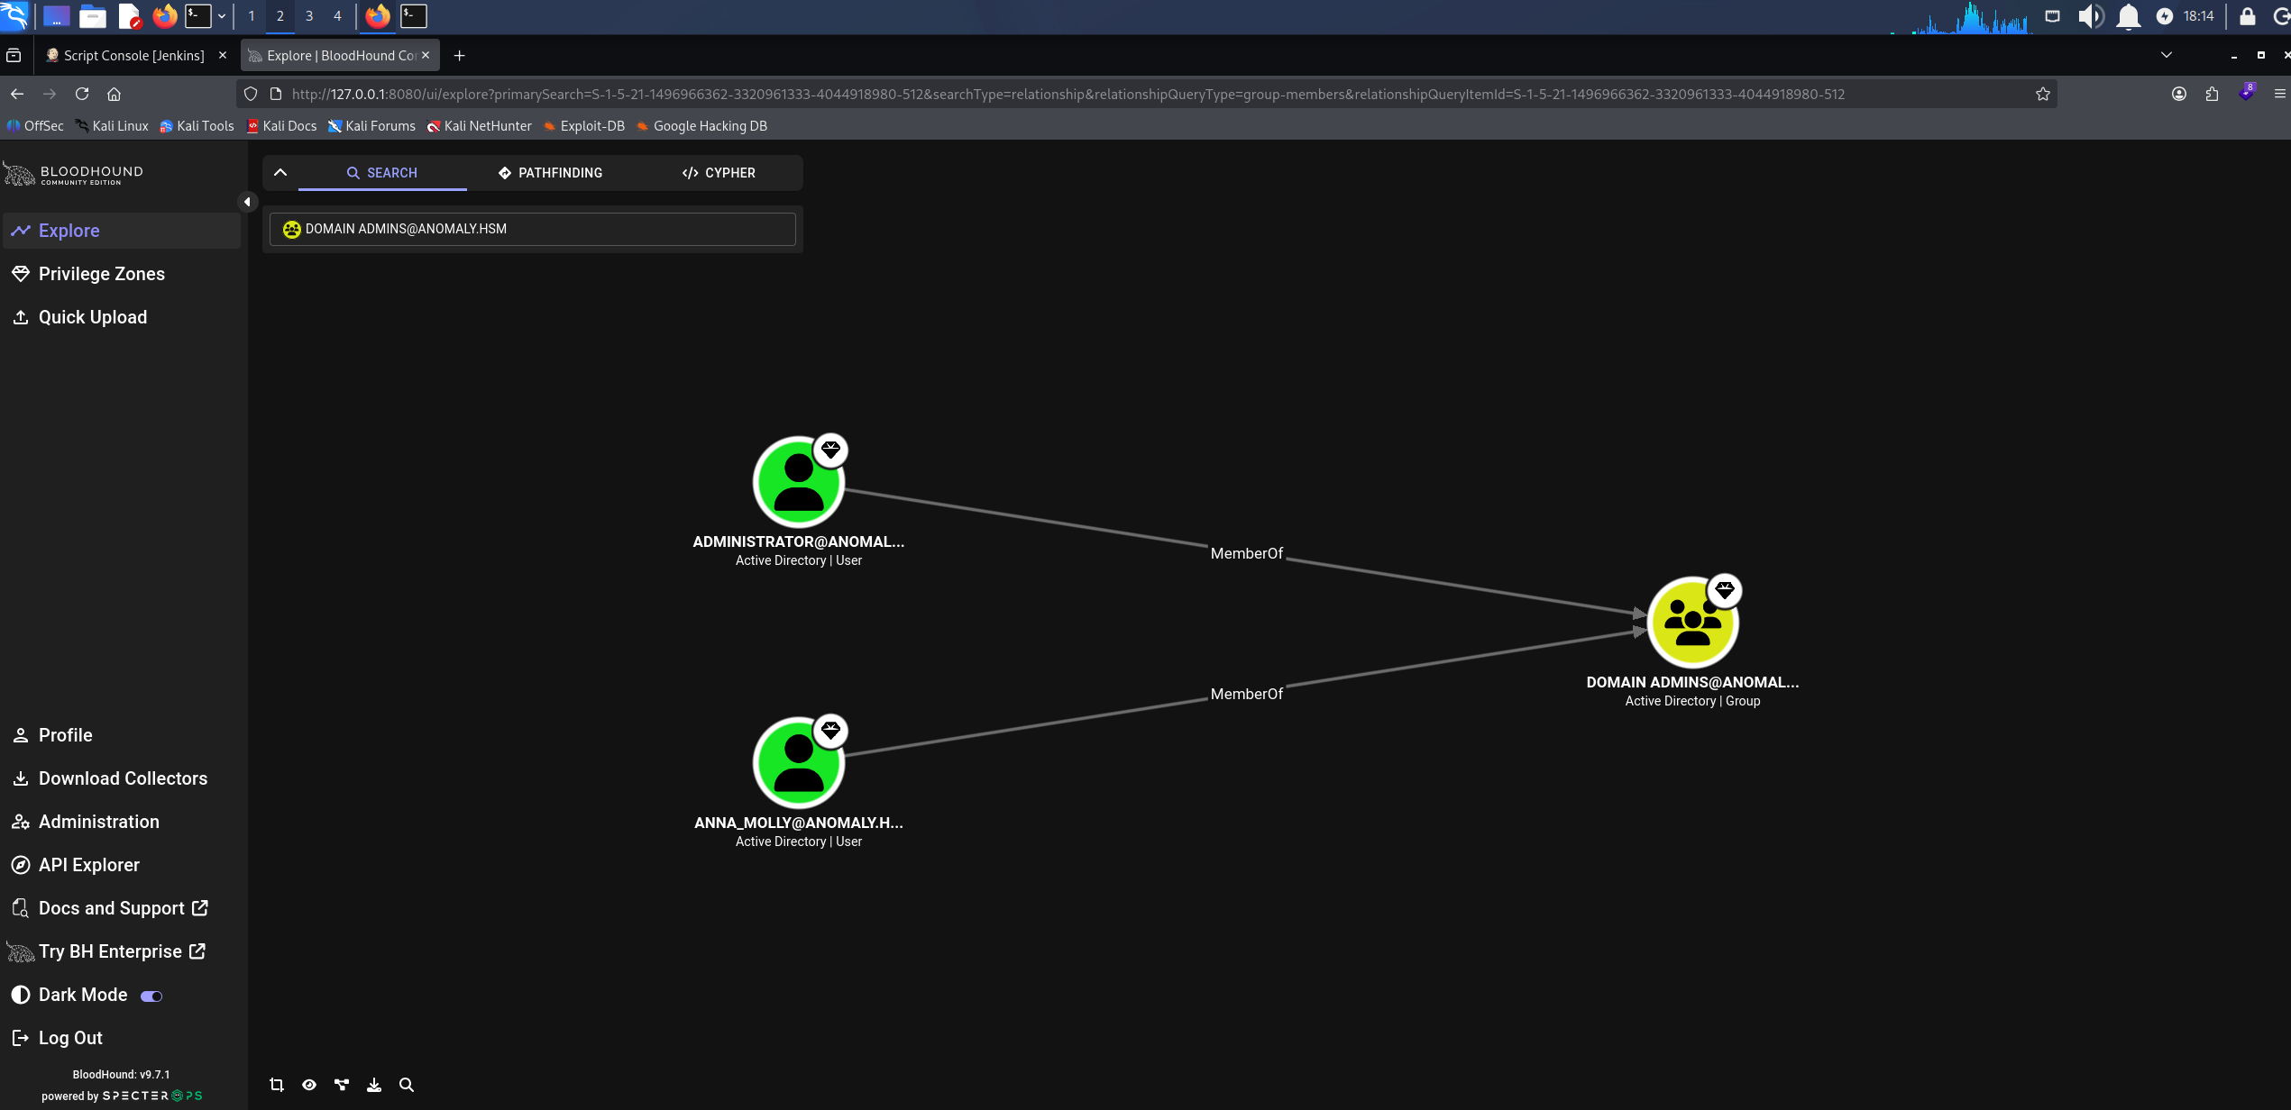Image resolution: width=2291 pixels, height=1110 pixels.
Task: Select the ANNA_MOLLY user node
Action: [798, 763]
